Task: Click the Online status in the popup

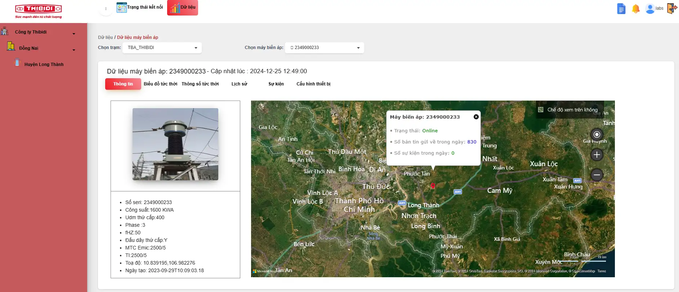Action: pyautogui.click(x=430, y=131)
